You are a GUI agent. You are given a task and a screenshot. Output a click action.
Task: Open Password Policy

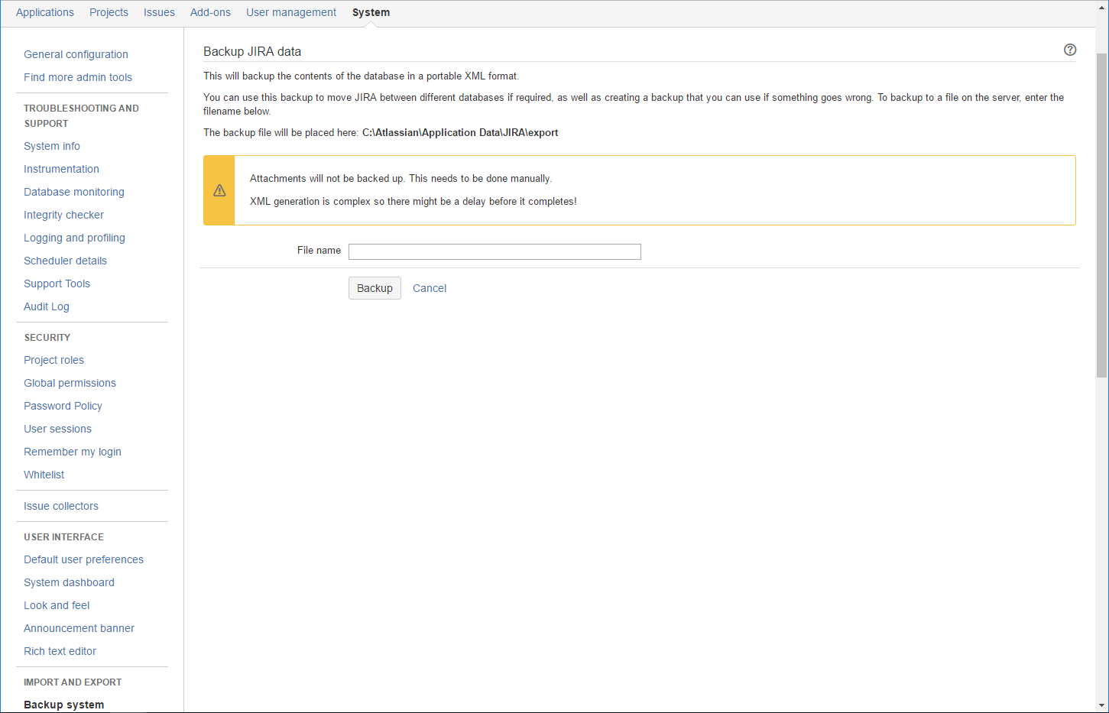63,406
